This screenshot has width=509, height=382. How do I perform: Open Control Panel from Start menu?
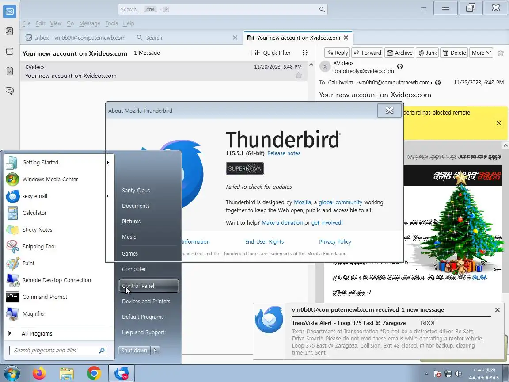pyautogui.click(x=148, y=286)
